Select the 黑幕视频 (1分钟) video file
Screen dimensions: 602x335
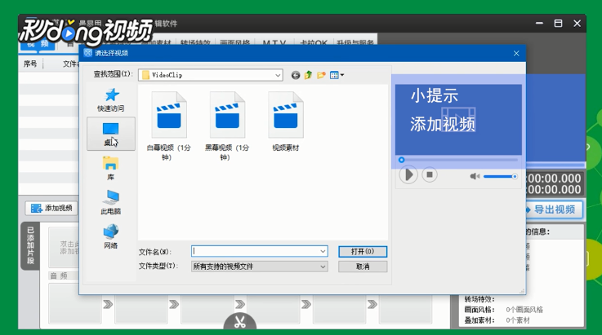[227, 126]
